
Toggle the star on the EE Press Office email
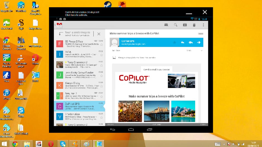pyautogui.click(x=101, y=45)
